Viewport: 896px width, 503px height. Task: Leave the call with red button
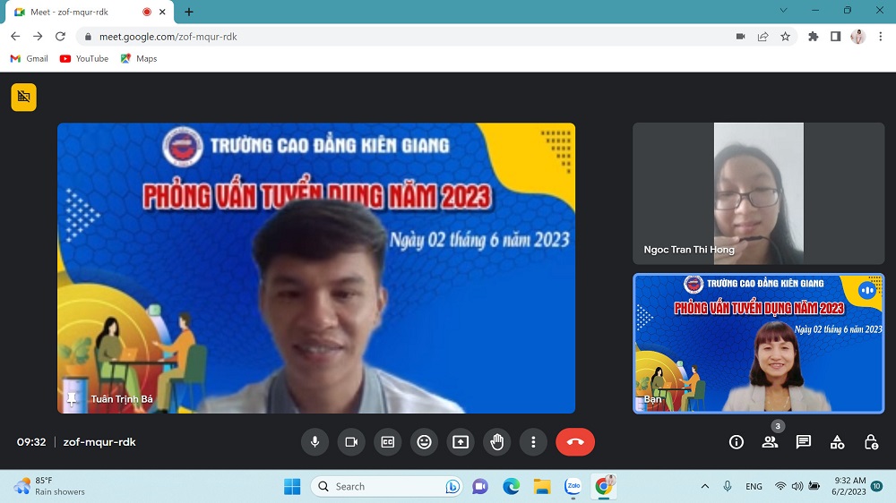575,441
